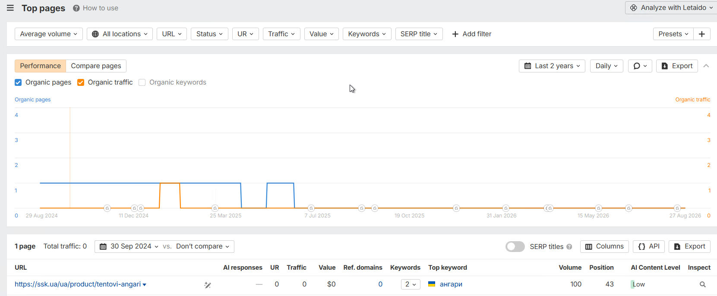Click the chart Export button

[x=677, y=66]
